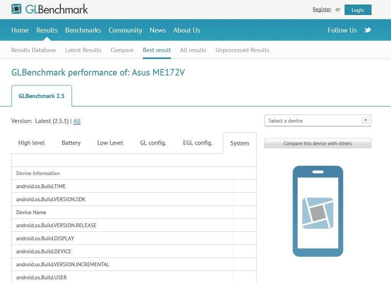Open the About Us menu item

[187, 30]
